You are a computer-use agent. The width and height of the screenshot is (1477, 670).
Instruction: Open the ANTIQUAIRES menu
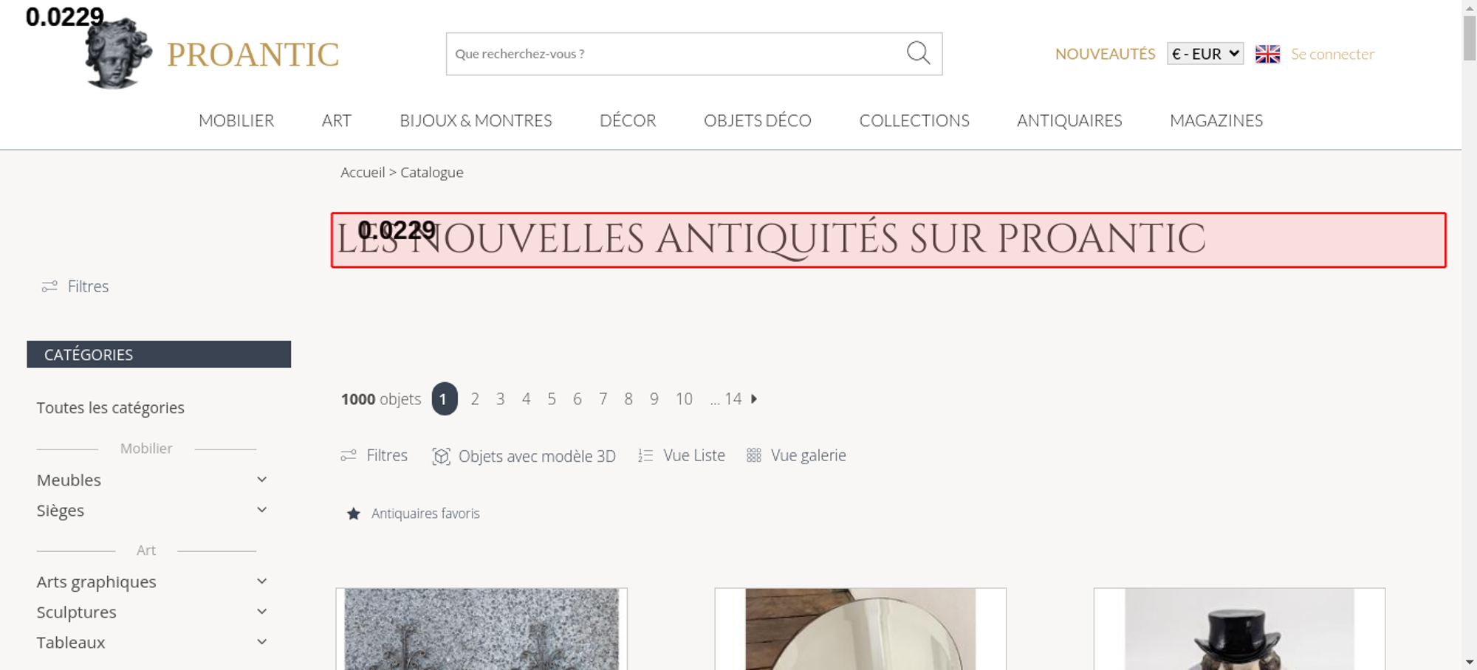tap(1069, 120)
